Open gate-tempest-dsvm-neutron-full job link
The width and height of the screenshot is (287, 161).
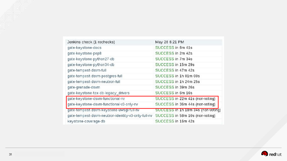94,82
